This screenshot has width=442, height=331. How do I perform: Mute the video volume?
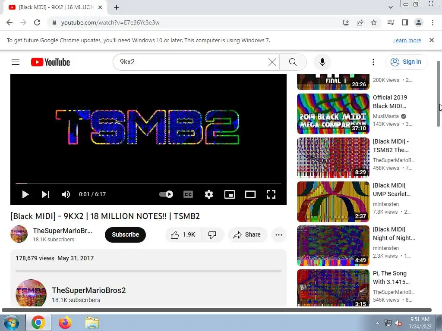[66, 194]
